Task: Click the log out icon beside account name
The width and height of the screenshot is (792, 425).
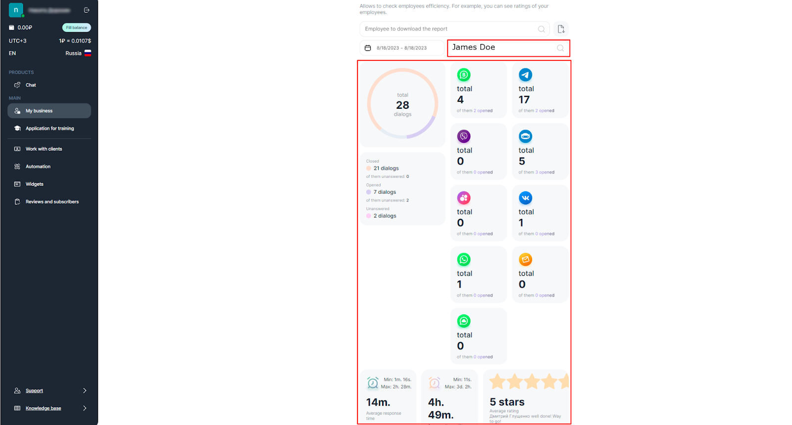Action: pyautogui.click(x=87, y=10)
